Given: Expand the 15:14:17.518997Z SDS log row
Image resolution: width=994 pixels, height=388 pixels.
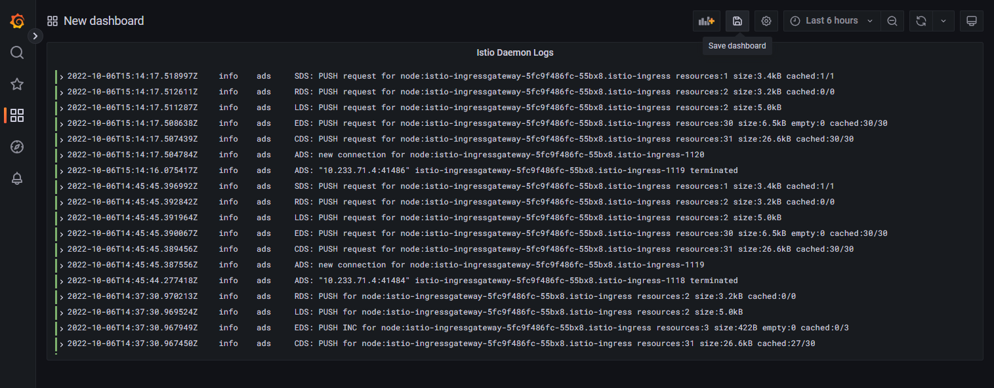Looking at the screenshot, I should click(62, 77).
